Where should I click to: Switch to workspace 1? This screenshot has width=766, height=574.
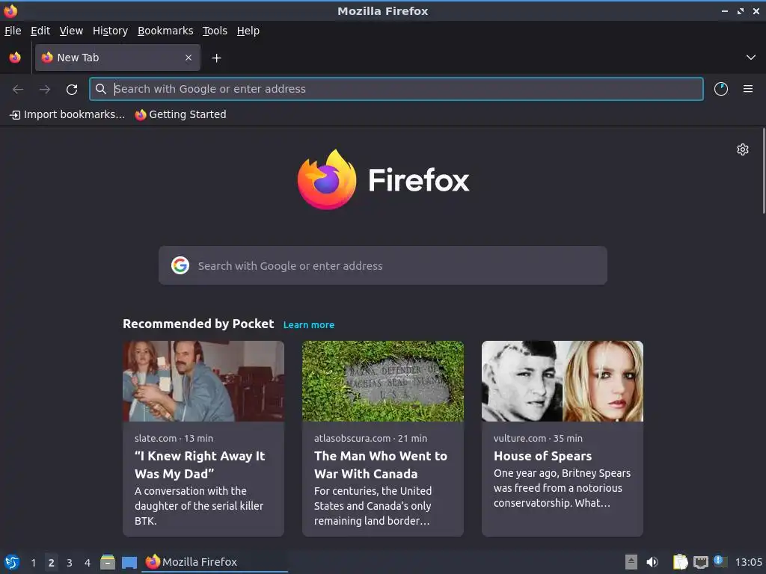click(x=33, y=563)
